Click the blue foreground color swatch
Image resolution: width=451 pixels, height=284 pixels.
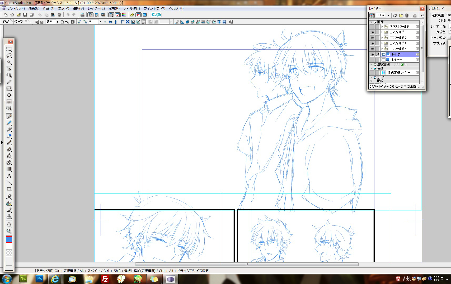(9, 240)
